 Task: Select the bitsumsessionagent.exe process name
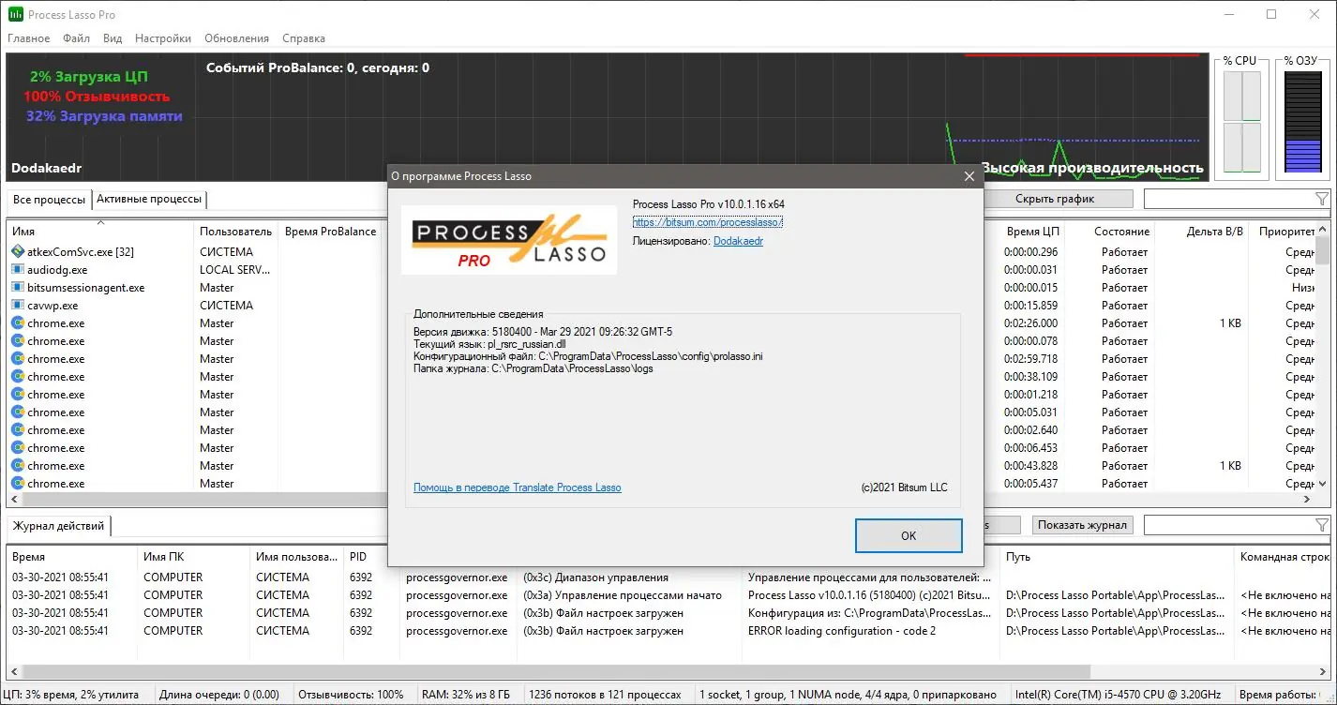coord(86,288)
